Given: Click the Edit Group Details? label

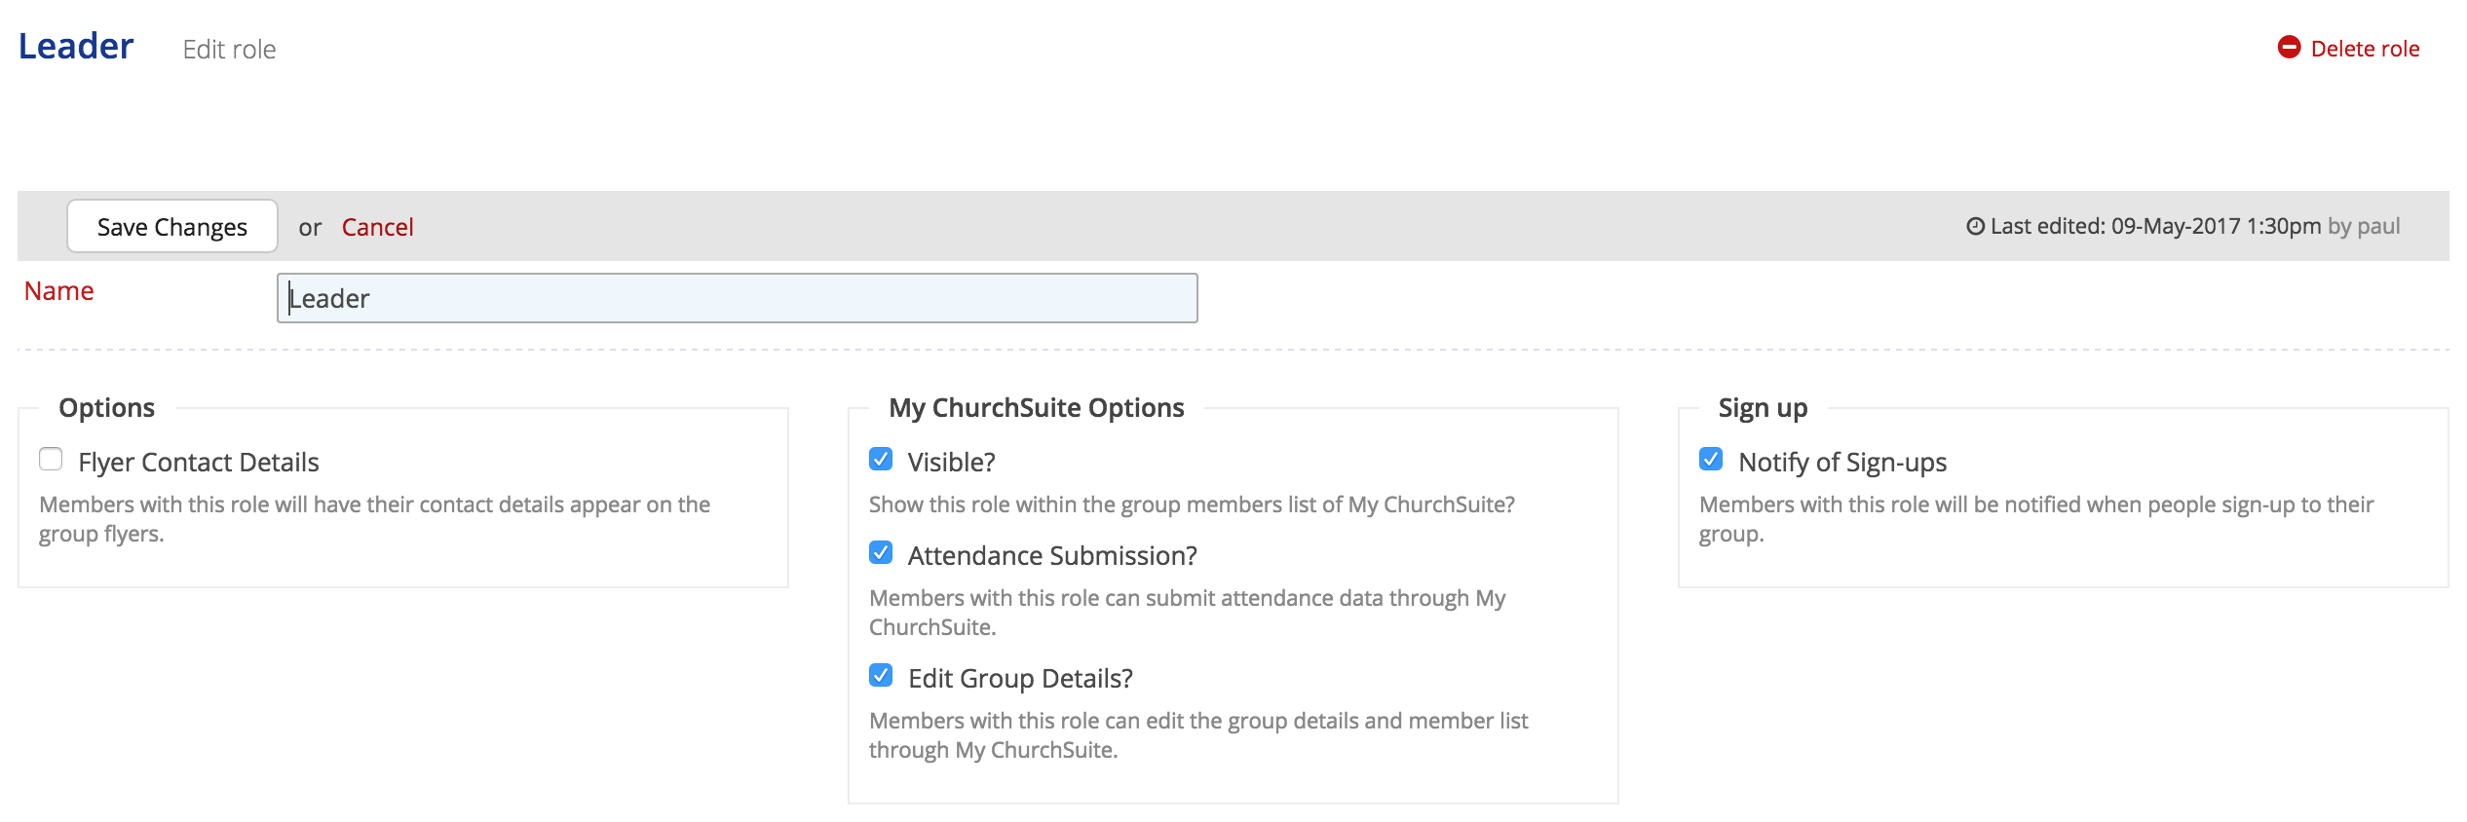Looking at the screenshot, I should [x=1020, y=678].
